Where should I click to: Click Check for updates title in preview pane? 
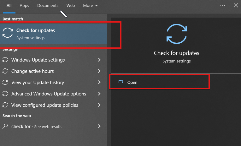pos(177,53)
